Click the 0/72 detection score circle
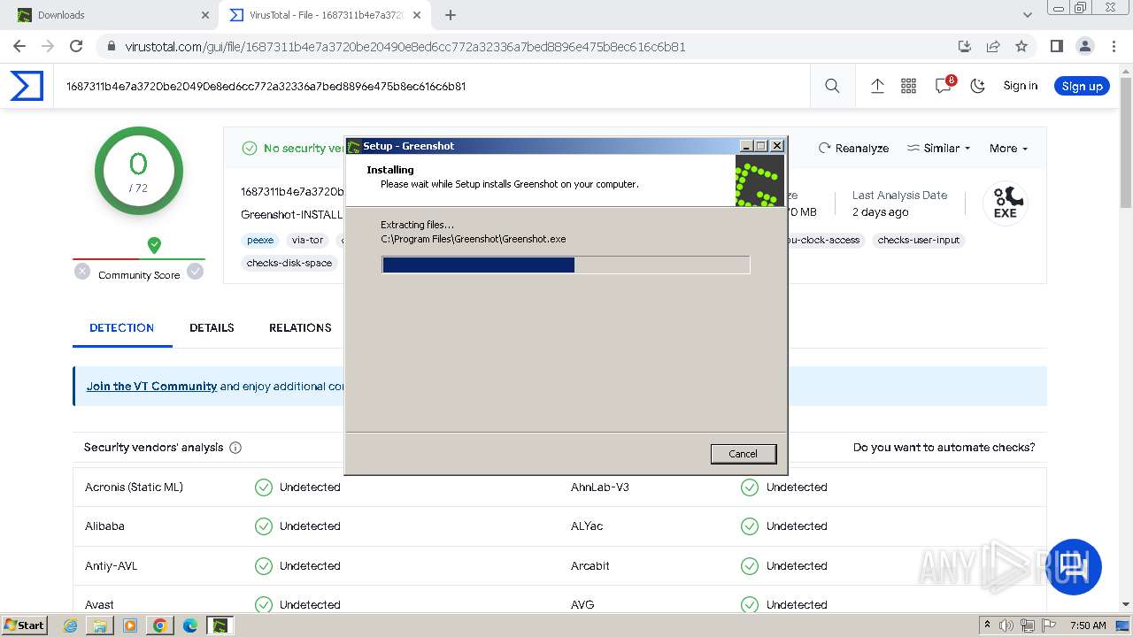The width and height of the screenshot is (1133, 637). [139, 172]
